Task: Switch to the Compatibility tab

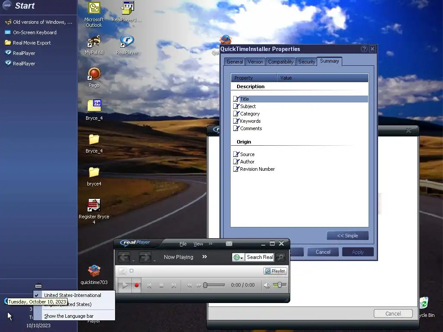Action: 280,61
